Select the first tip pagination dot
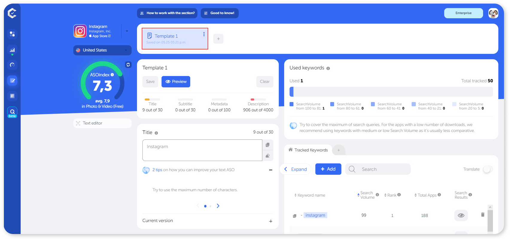The image size is (510, 240). pyautogui.click(x=205, y=206)
